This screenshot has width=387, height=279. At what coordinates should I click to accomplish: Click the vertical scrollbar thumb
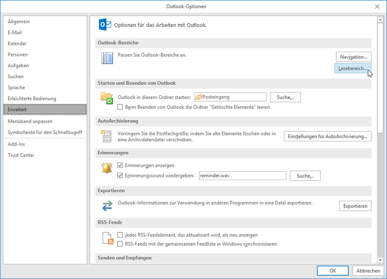(x=380, y=78)
